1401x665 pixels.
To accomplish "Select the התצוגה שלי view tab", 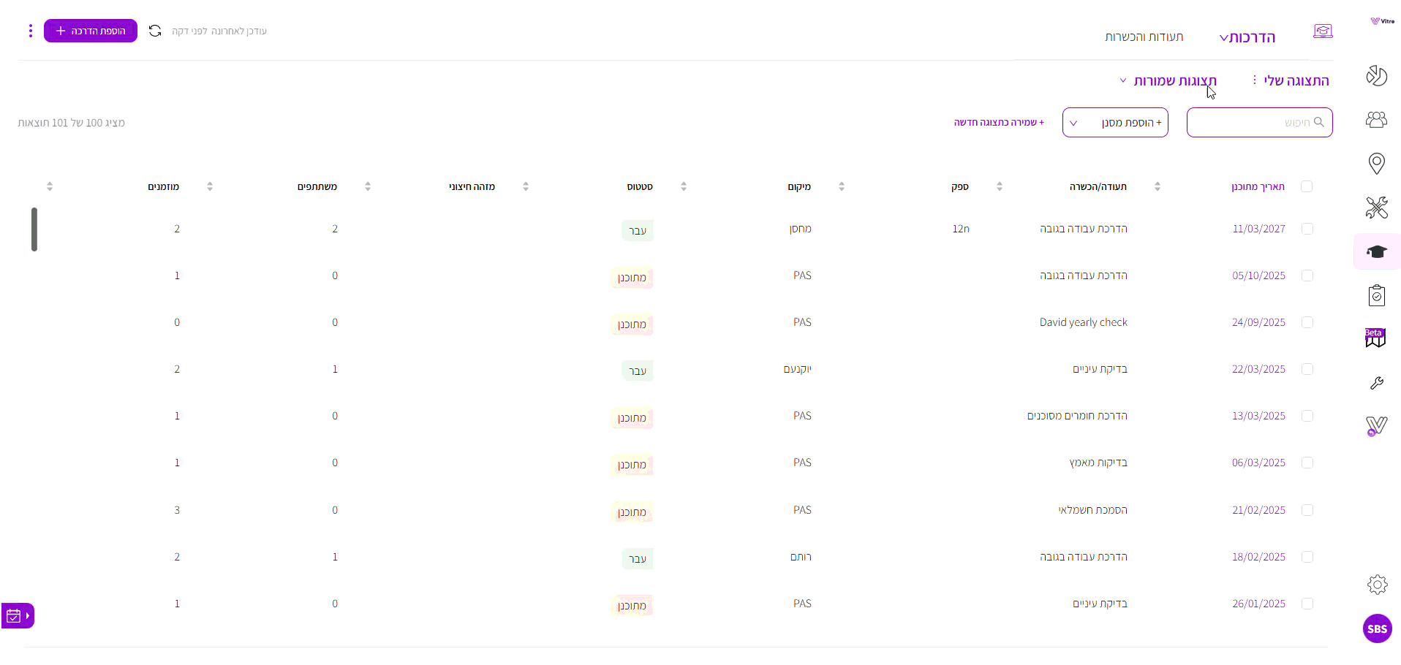I will (x=1296, y=80).
